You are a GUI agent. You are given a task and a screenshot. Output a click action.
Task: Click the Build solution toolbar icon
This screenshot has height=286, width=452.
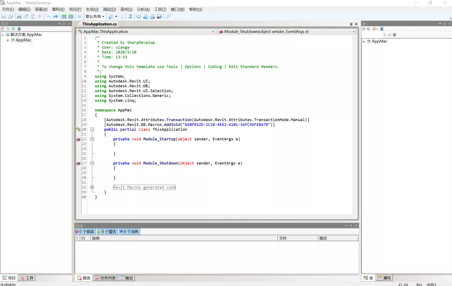(x=64, y=16)
